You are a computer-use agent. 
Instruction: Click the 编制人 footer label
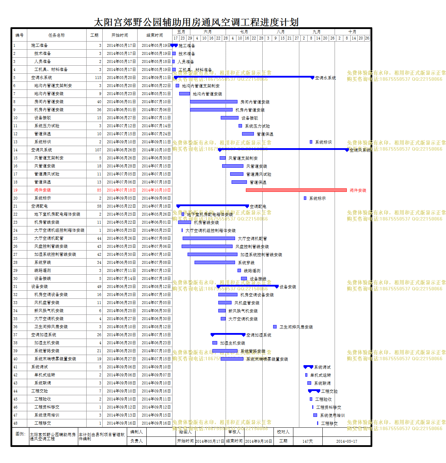pyautogui.click(x=137, y=432)
